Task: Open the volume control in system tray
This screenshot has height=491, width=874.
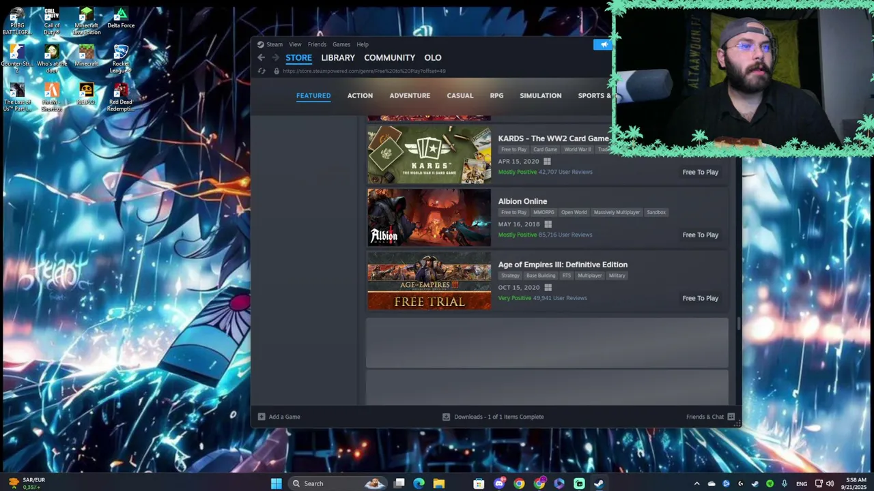Action: pyautogui.click(x=830, y=483)
